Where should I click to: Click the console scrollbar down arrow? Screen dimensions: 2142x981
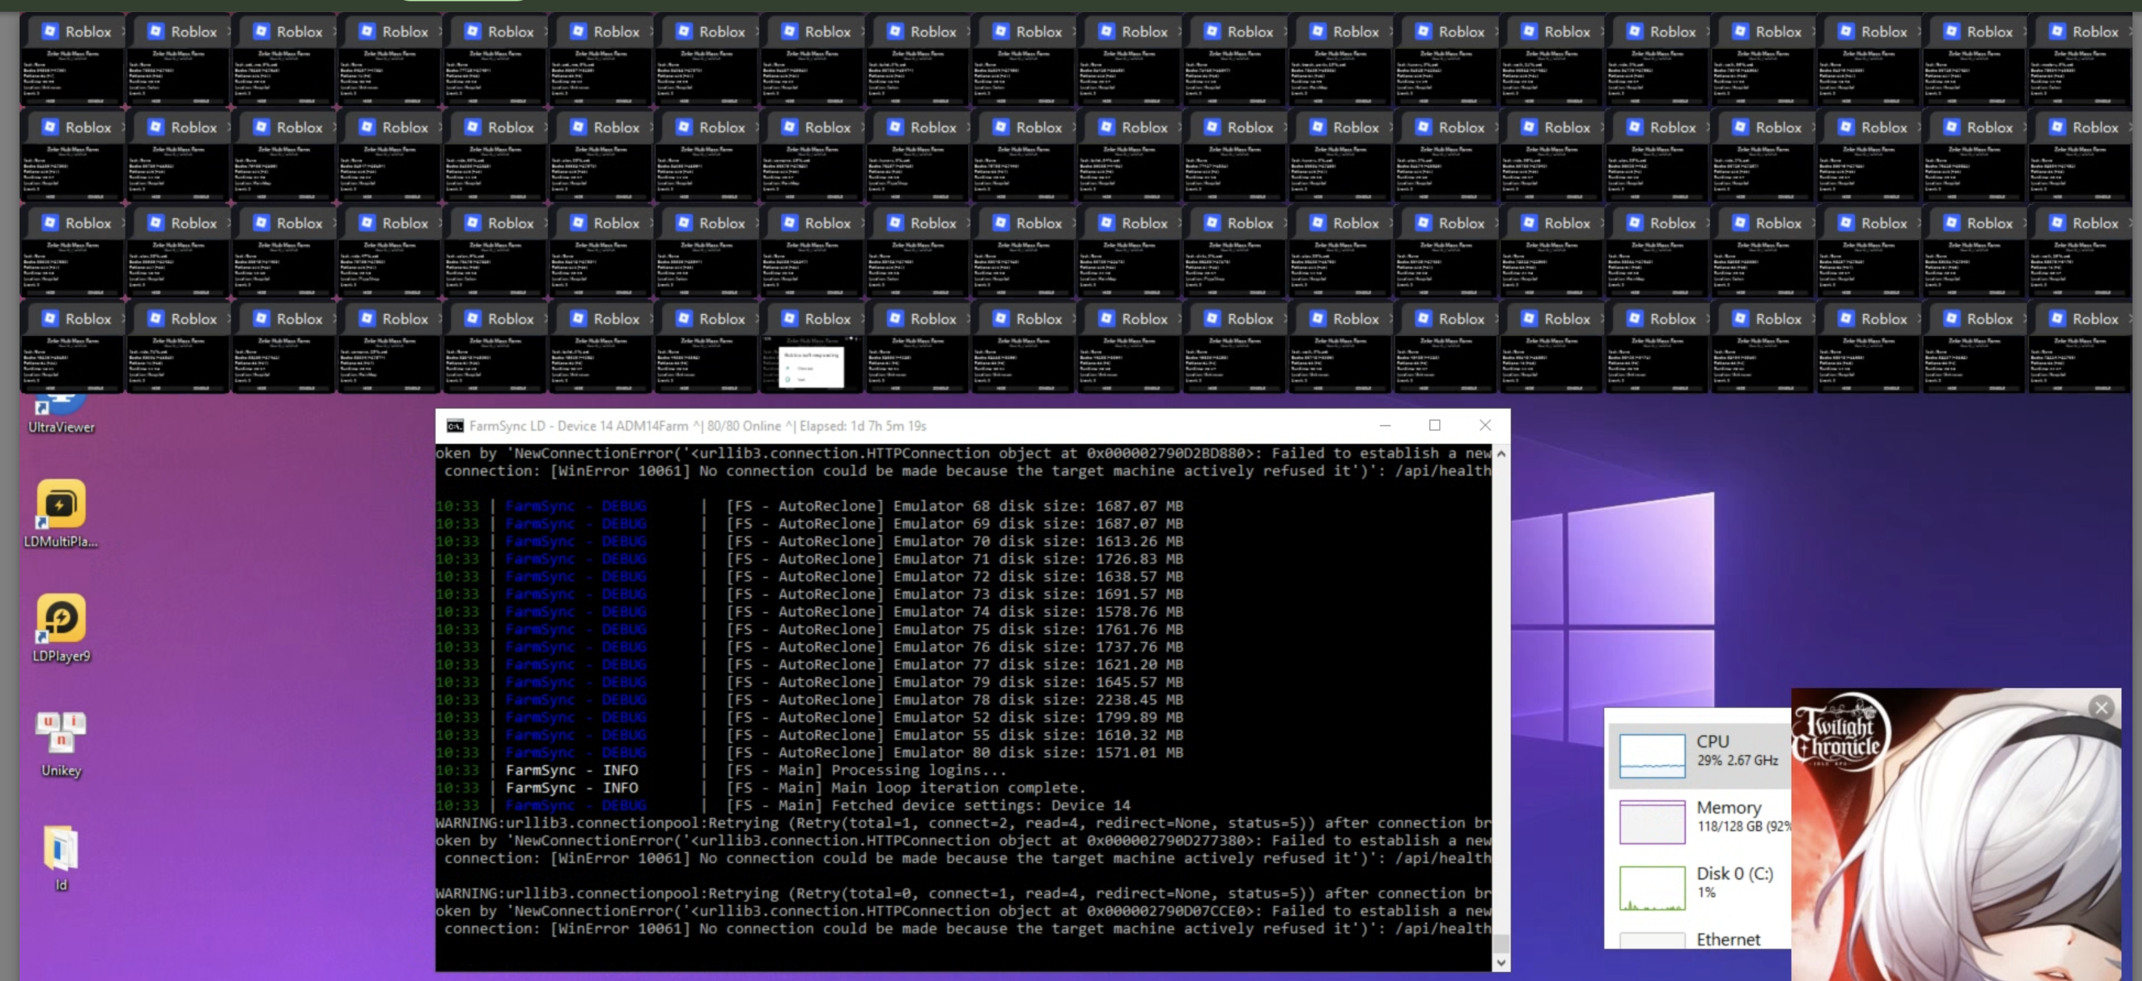pos(1501,962)
